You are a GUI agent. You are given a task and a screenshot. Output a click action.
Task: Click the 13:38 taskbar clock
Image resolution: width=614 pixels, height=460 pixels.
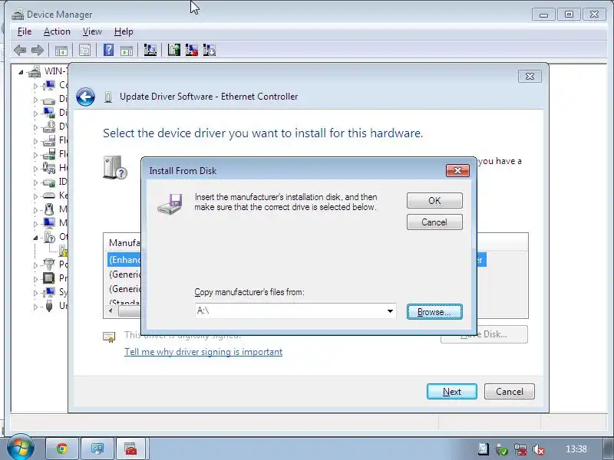coord(576,449)
